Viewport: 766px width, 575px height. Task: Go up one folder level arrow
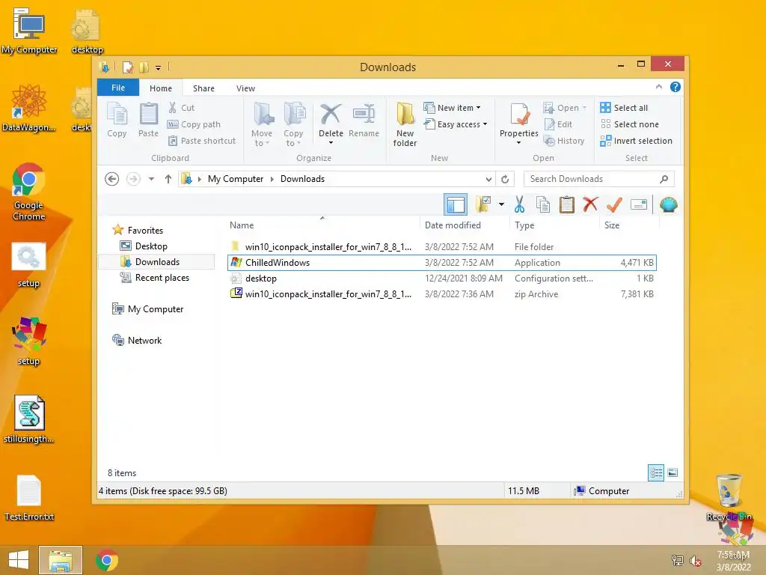168,179
